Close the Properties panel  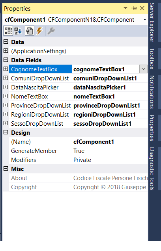(x=142, y=8)
